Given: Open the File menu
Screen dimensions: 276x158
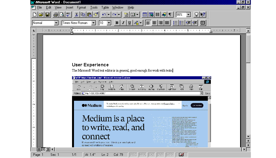Looking at the screenshot, I should pos(39,7).
